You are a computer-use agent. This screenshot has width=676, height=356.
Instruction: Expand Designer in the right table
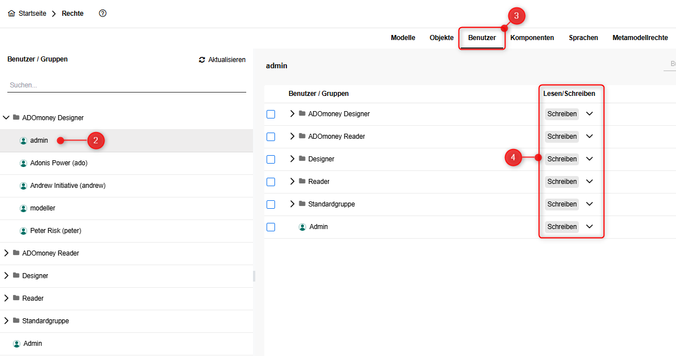(x=293, y=159)
